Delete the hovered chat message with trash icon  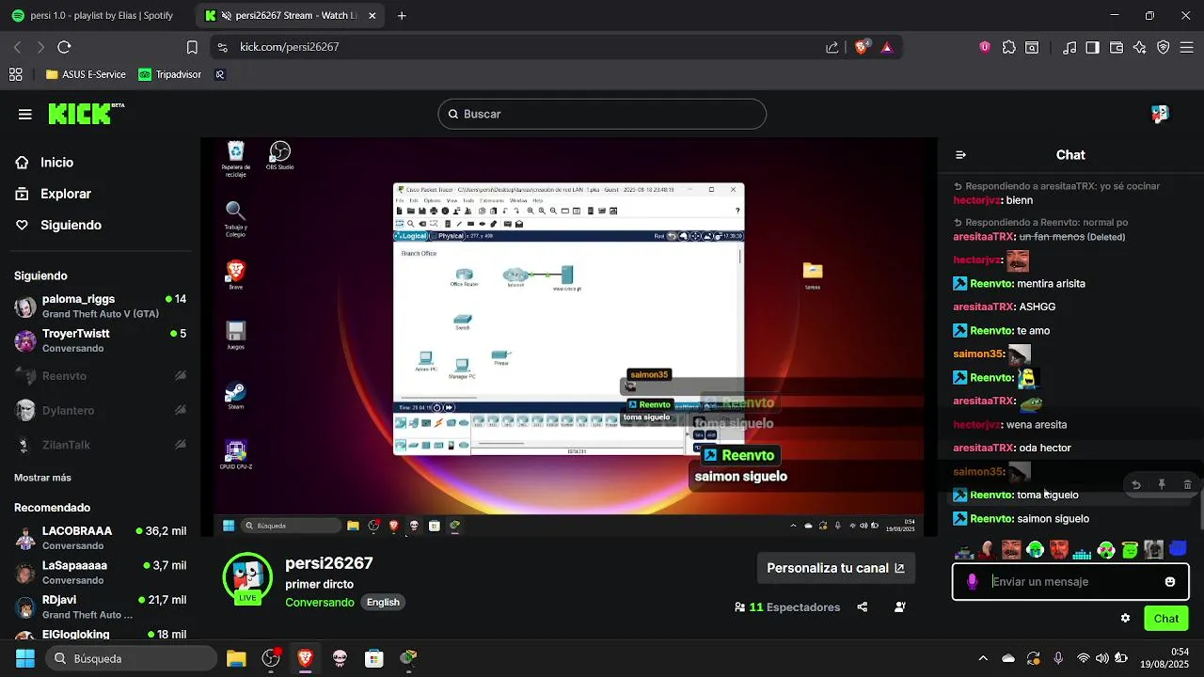tap(1187, 485)
